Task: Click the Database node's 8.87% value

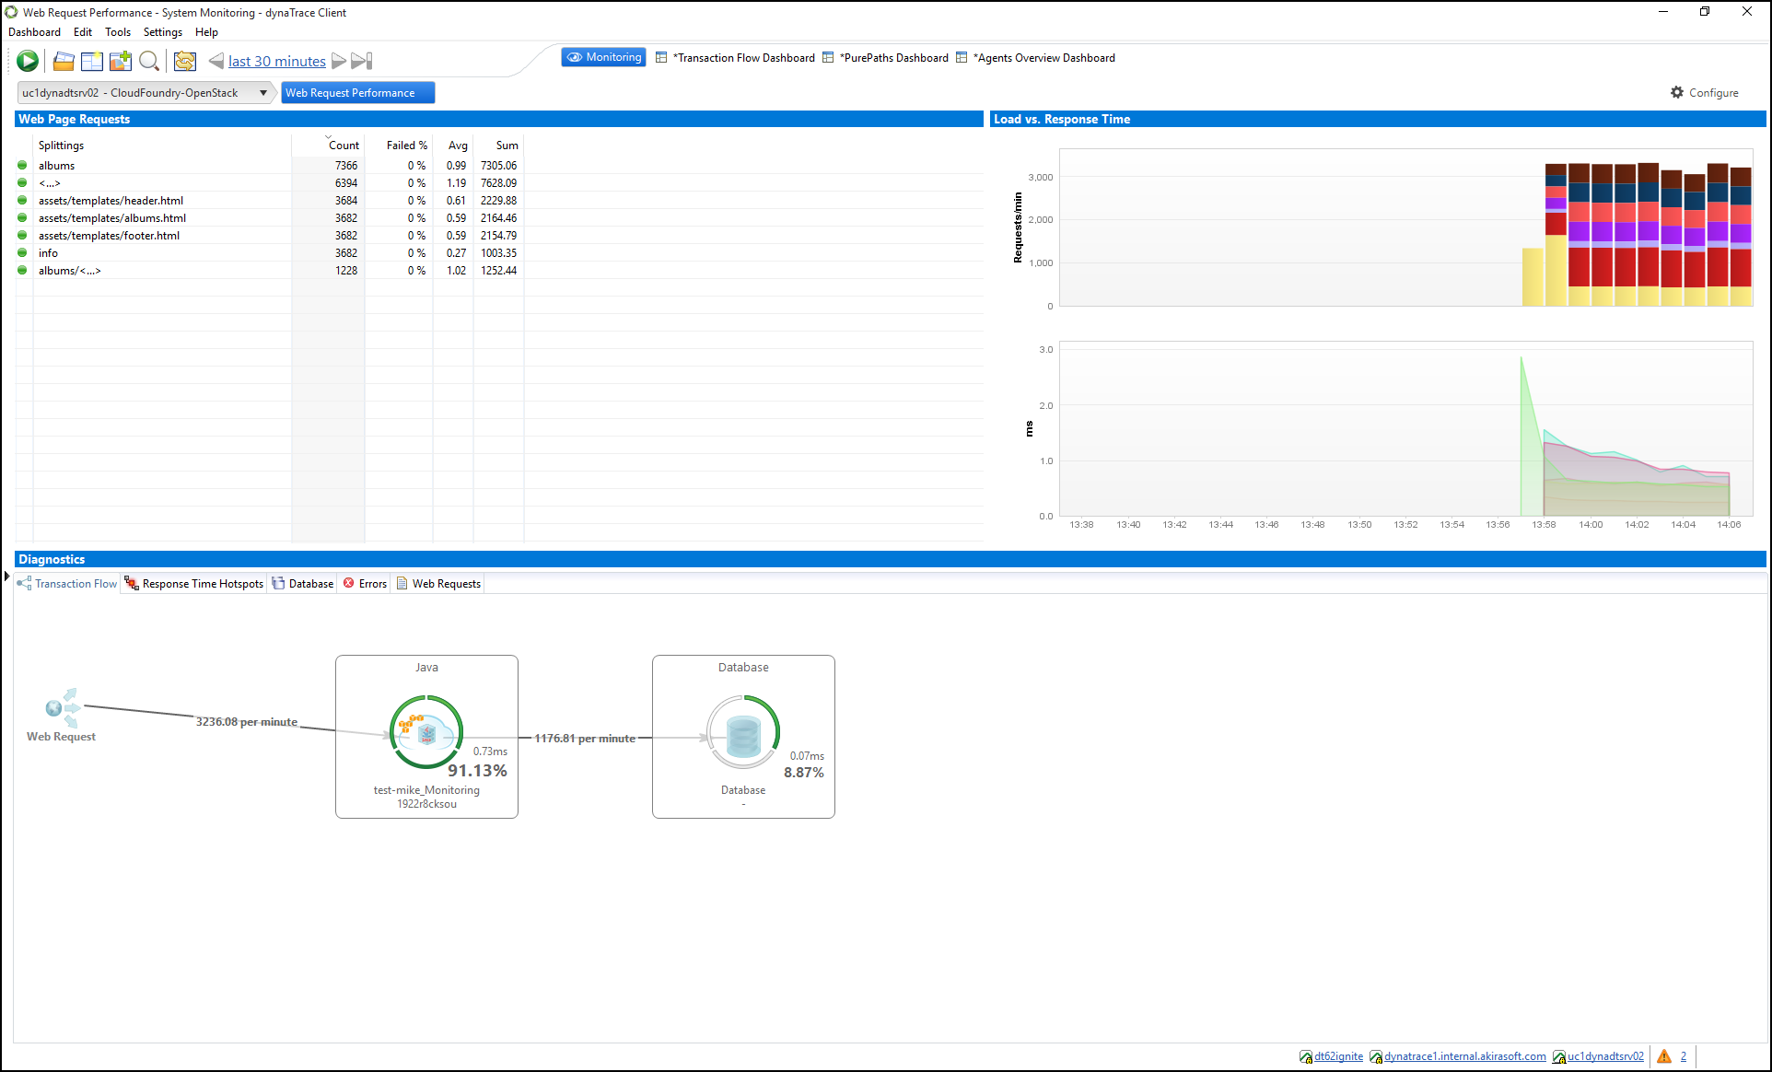Action: click(804, 773)
